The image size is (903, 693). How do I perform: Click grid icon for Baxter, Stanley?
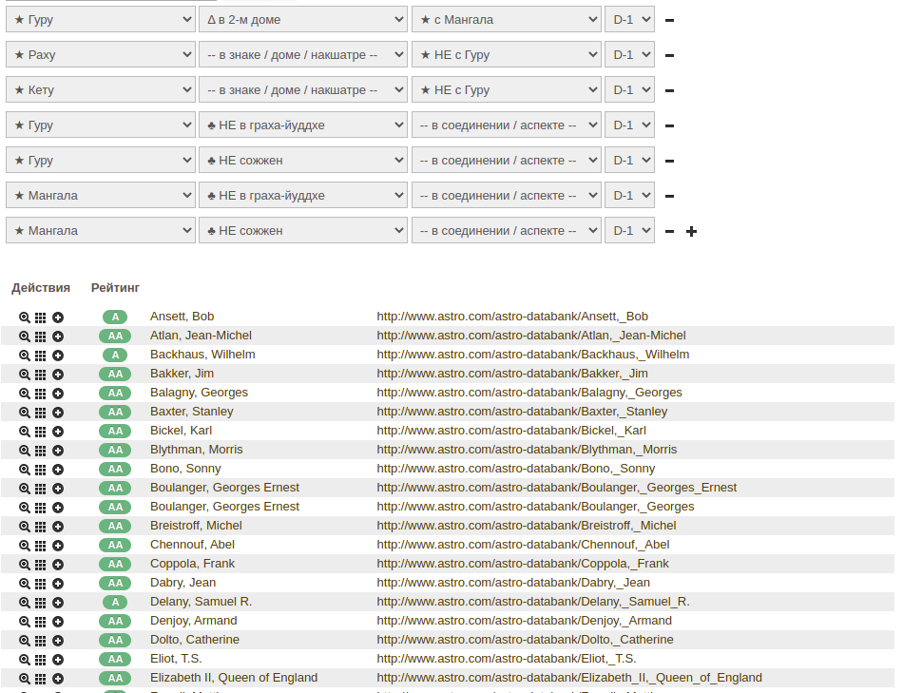[x=40, y=413]
